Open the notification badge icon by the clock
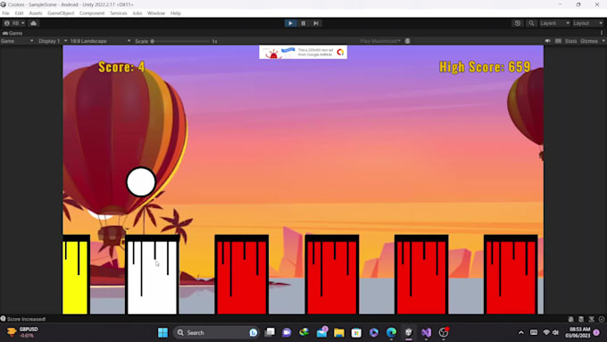 click(596, 333)
